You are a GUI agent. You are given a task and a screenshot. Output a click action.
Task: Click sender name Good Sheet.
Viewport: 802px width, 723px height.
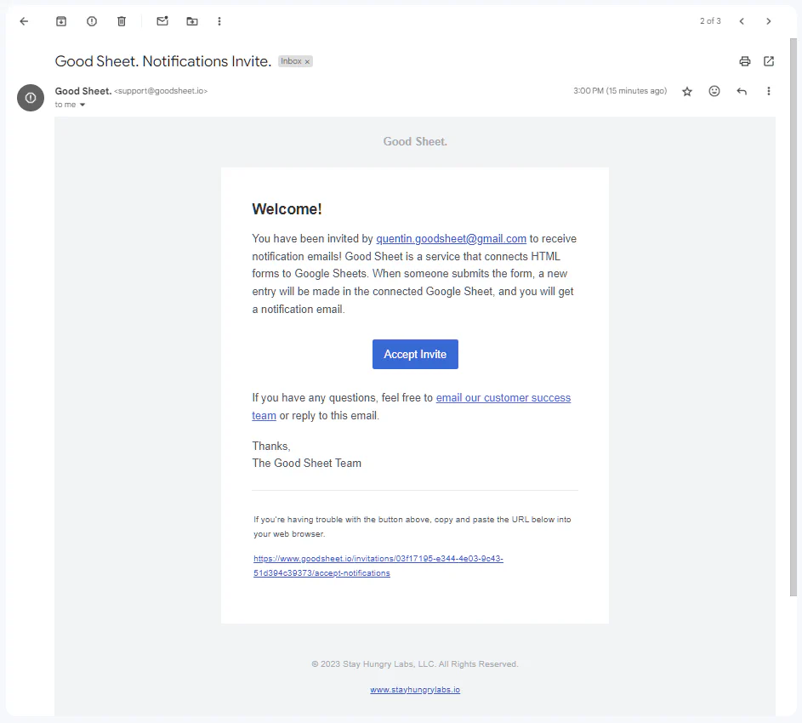point(82,90)
